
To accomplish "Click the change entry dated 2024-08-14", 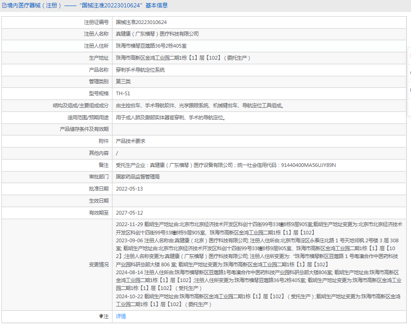I will (x=259, y=280).
